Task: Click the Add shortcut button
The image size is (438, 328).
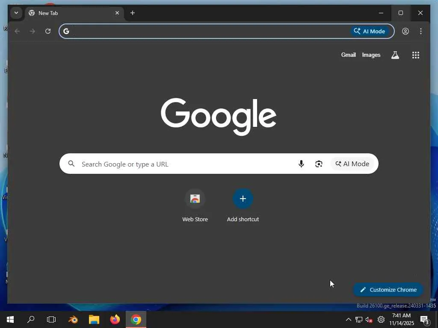Action: pyautogui.click(x=243, y=205)
